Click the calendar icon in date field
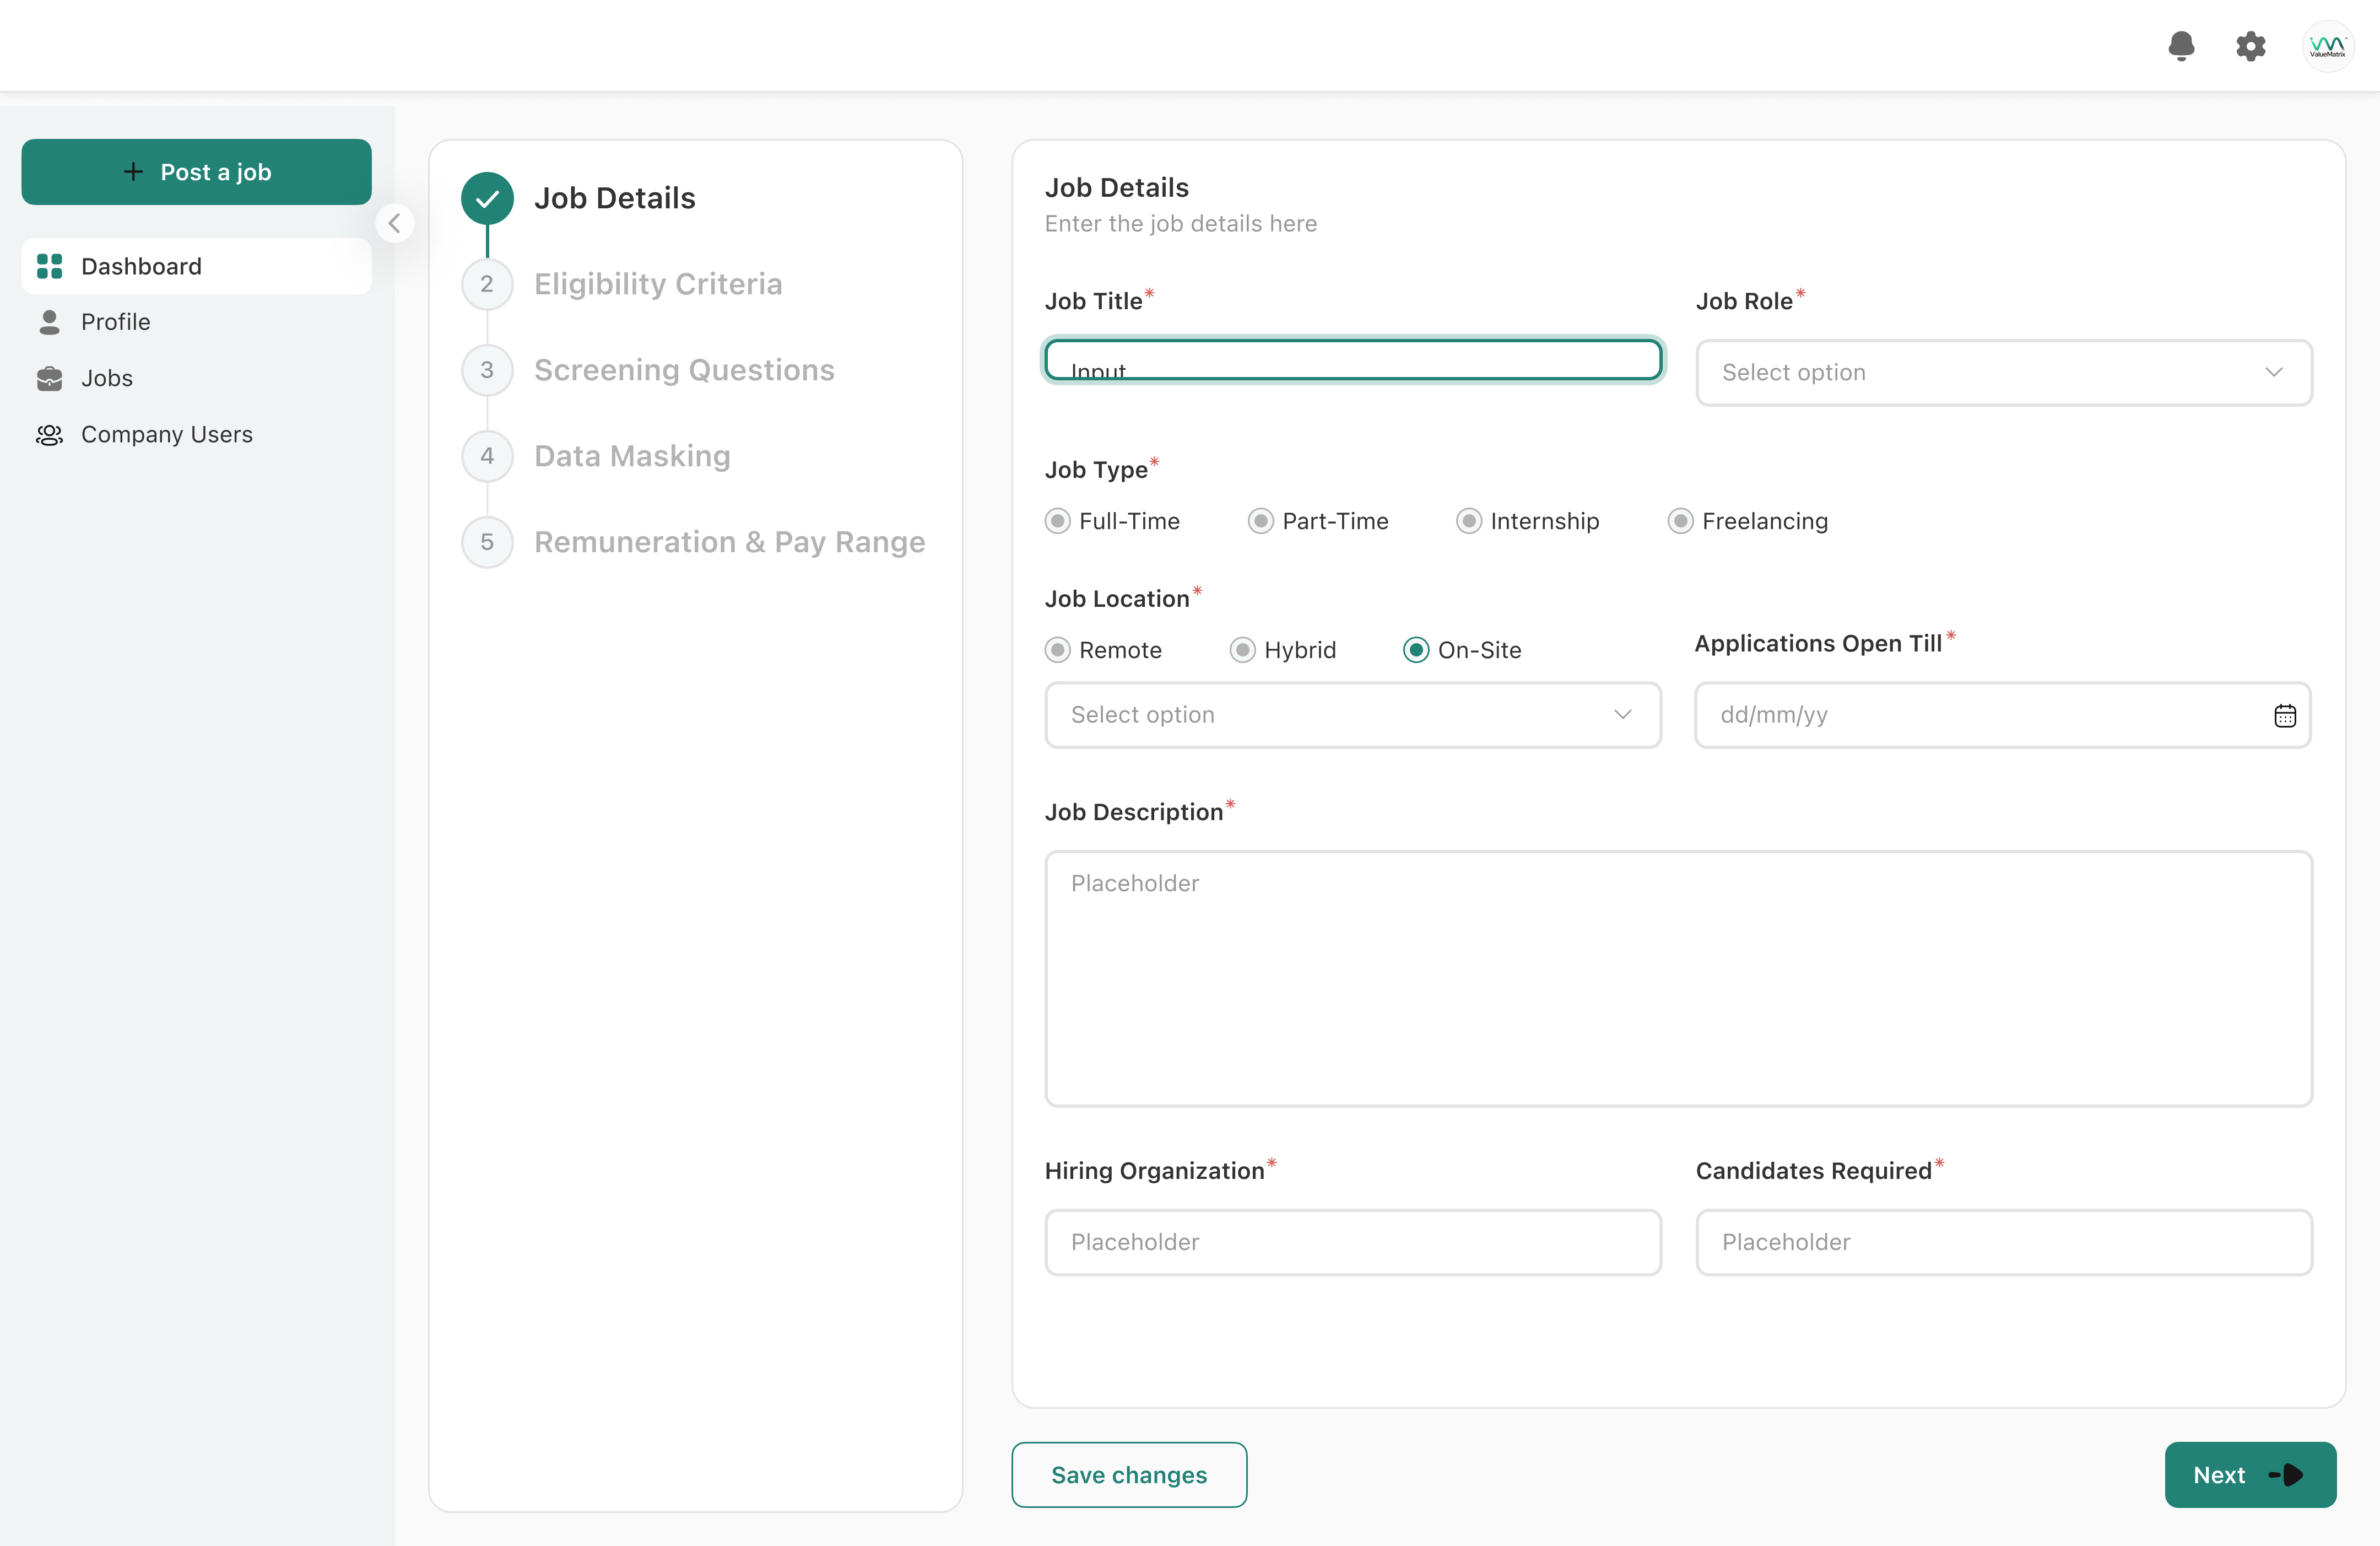2380x1546 pixels. point(2285,715)
